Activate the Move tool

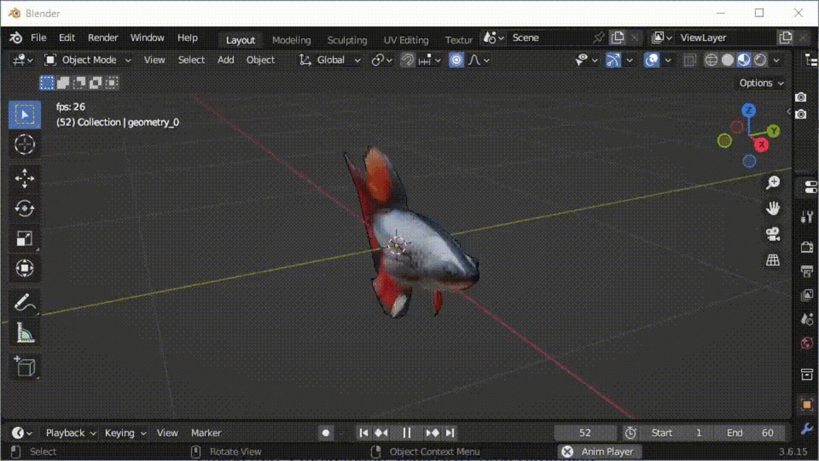click(x=25, y=178)
